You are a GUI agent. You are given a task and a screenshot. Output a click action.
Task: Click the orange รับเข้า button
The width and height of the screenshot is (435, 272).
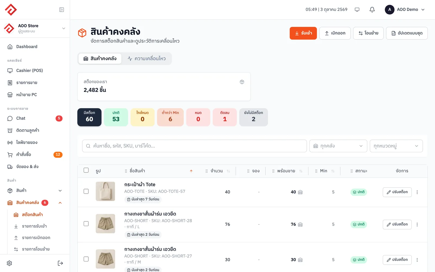pos(303,33)
